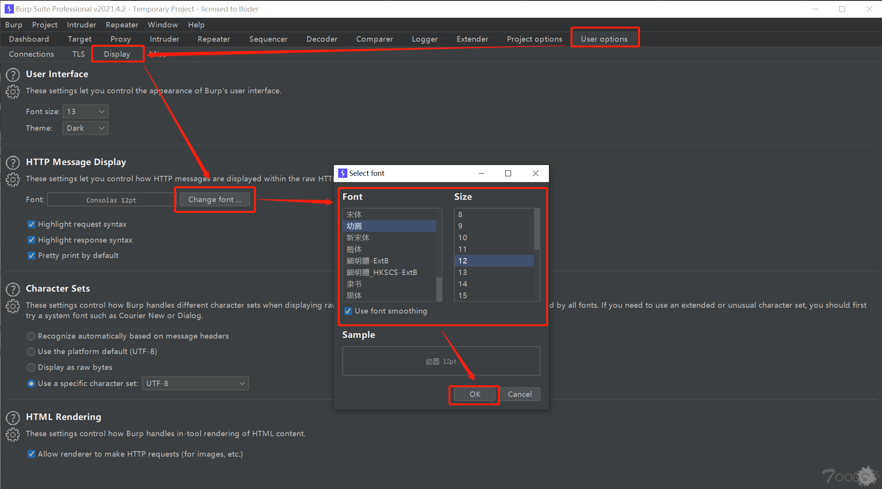The width and height of the screenshot is (882, 489).
Task: Confirm font selection with OK
Action: (475, 394)
